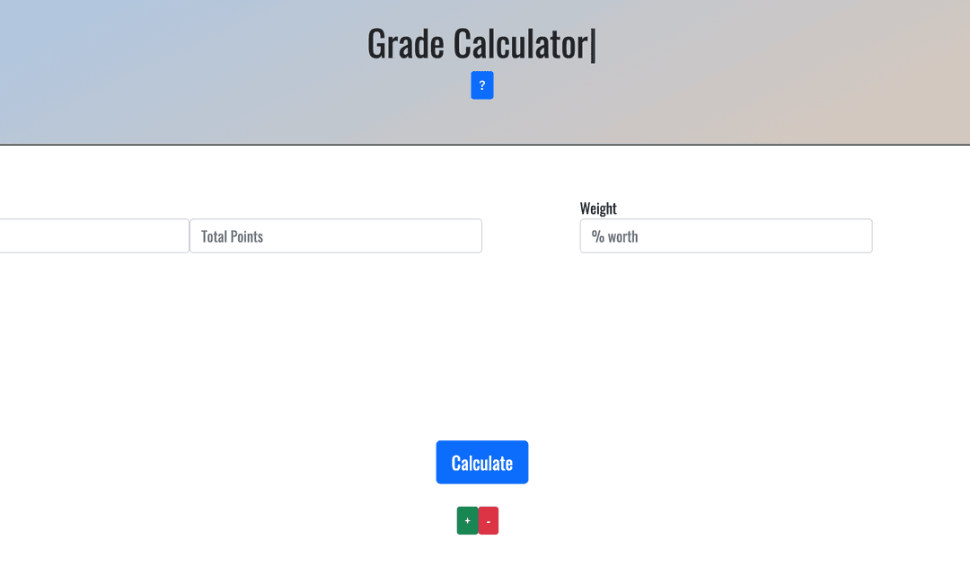This screenshot has width=970, height=575.
Task: Show help via the ? icon under the title
Action: point(482,85)
